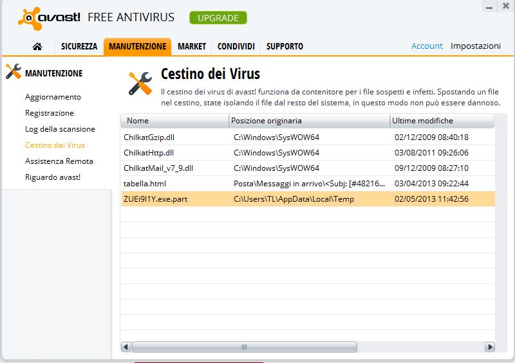
Task: Open Assistenza Remota
Action: 59,161
